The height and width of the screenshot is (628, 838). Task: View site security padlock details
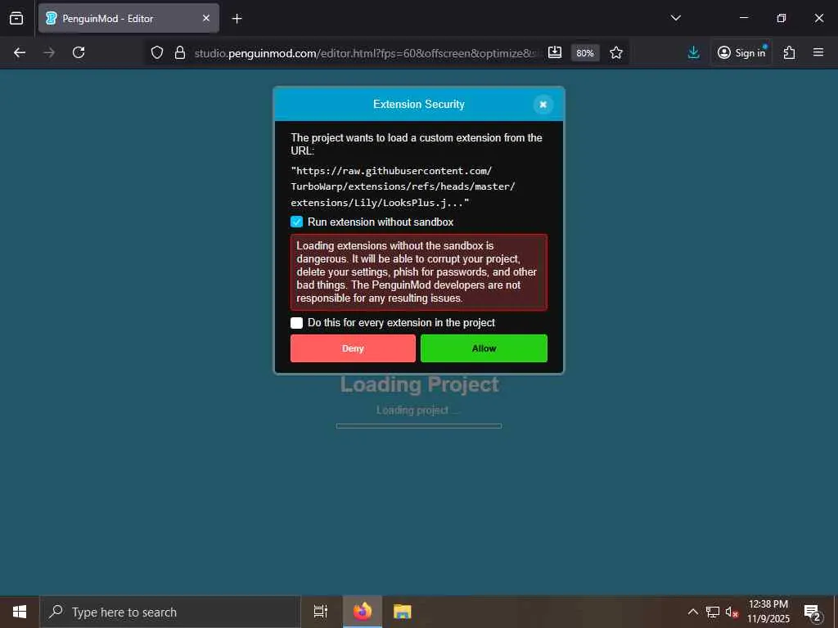tap(180, 52)
